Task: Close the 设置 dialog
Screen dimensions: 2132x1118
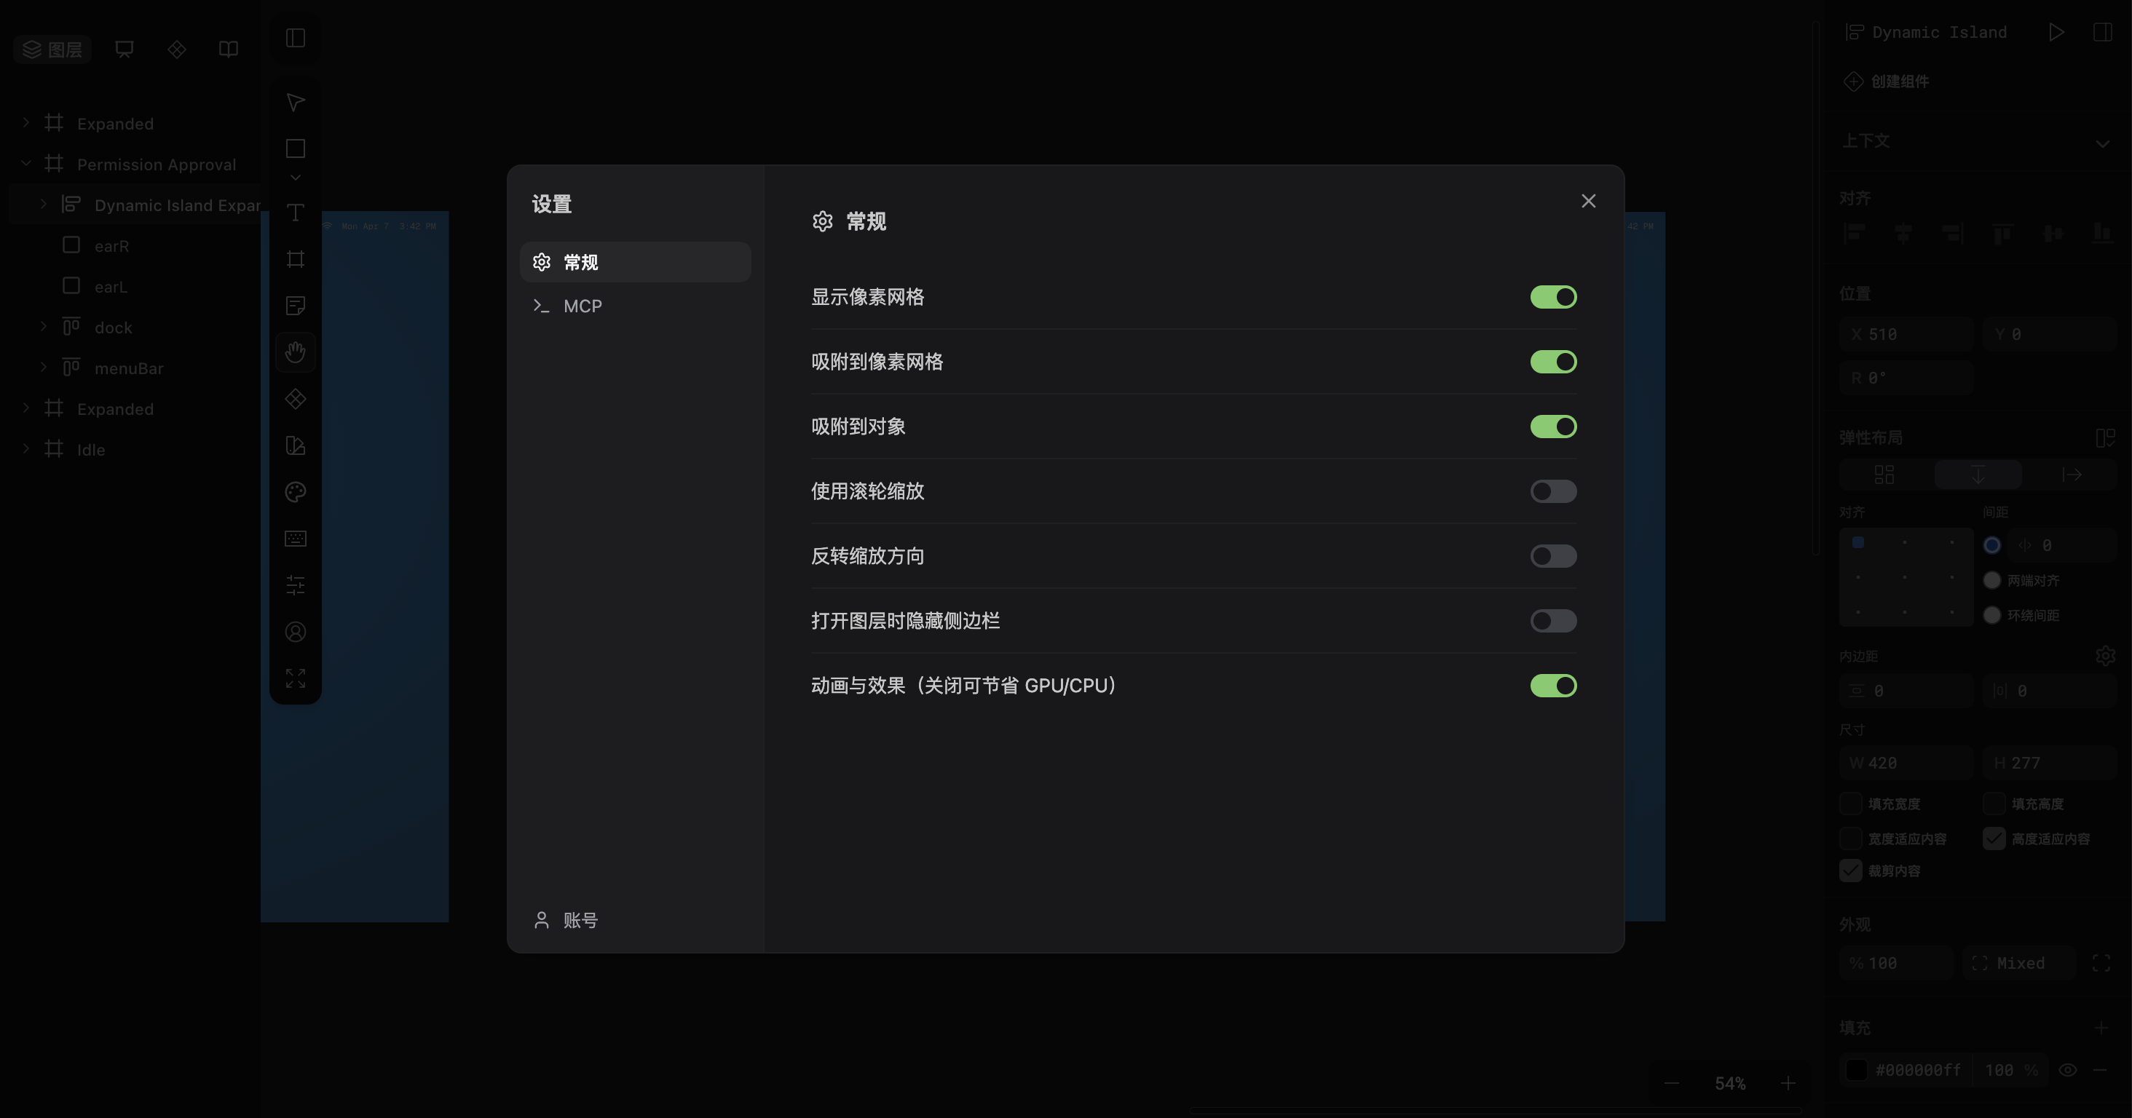Action: coord(1588,201)
